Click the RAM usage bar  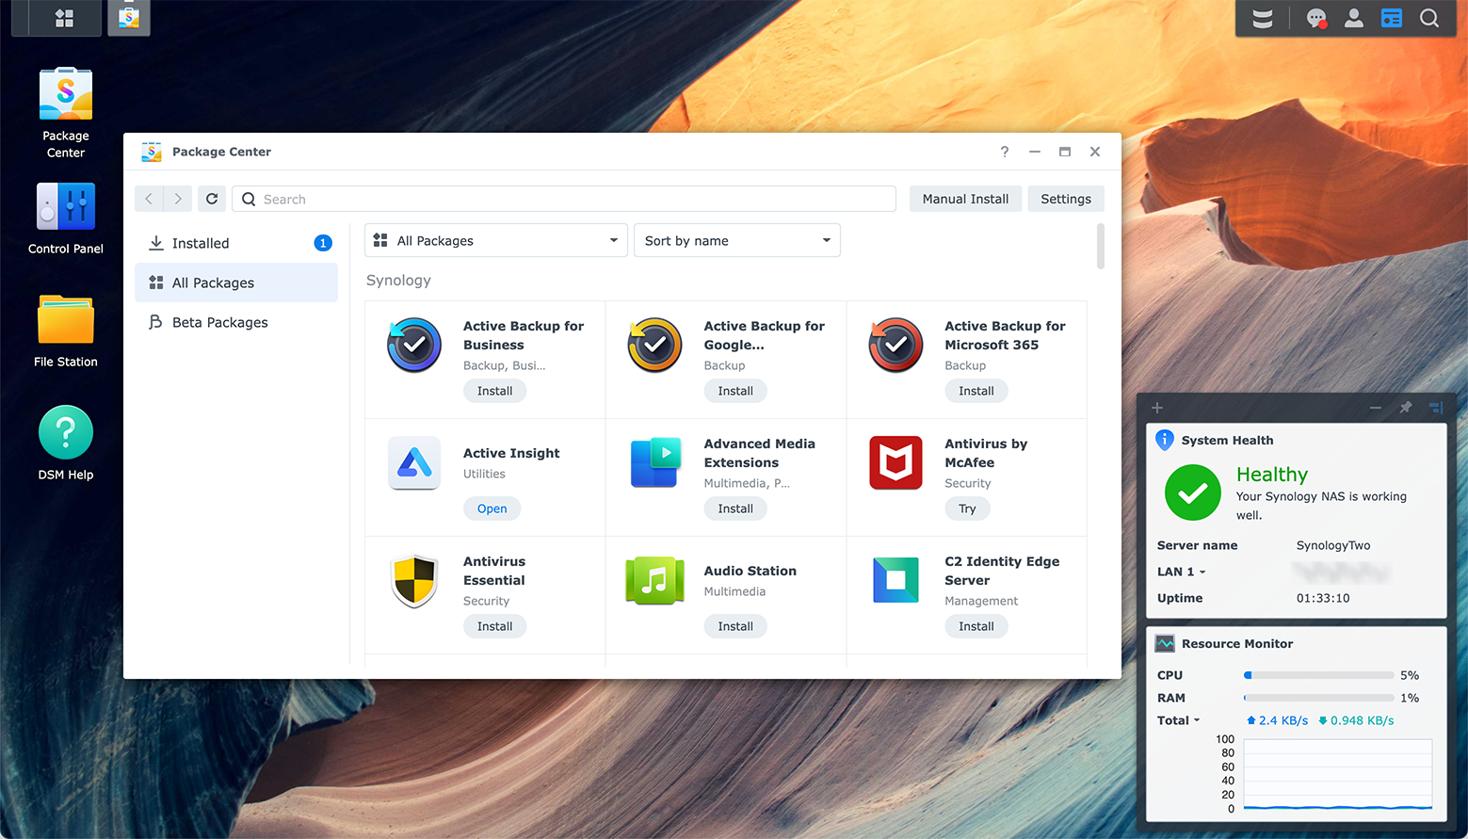tap(1318, 698)
